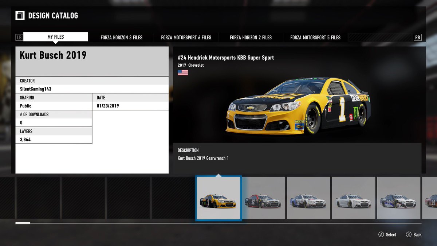Click the DESCRIPTION heading
This screenshot has width=437, height=246.
pyautogui.click(x=188, y=150)
